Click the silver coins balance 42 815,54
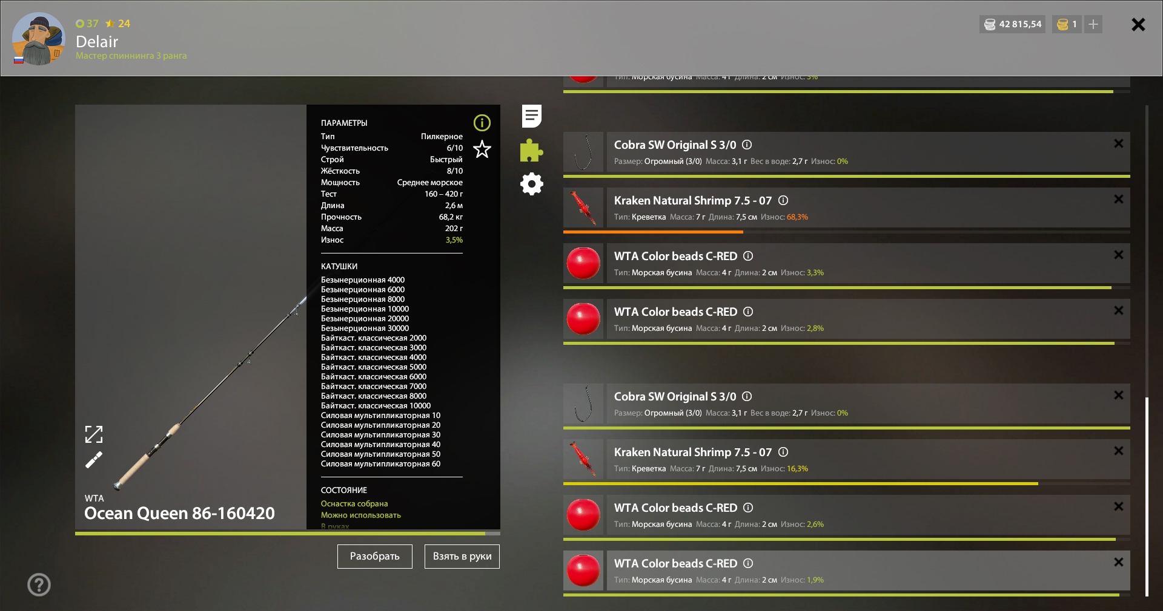1163x611 pixels. point(1013,24)
